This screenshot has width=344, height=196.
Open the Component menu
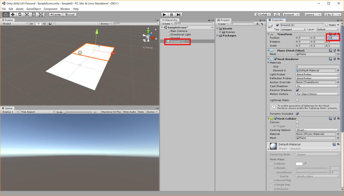50,9
